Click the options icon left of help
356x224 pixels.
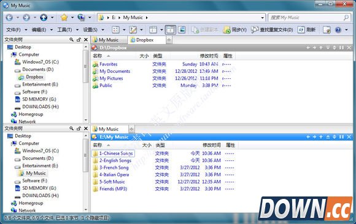tap(327, 29)
